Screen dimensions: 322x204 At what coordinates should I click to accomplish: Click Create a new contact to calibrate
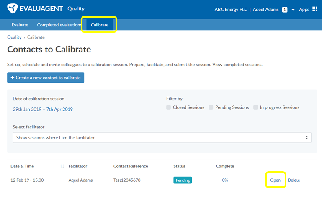tap(46, 78)
